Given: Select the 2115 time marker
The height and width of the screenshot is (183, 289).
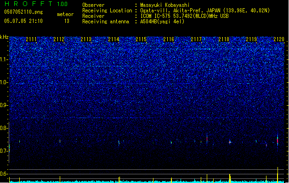Looking at the screenshot, I should 141,39.
